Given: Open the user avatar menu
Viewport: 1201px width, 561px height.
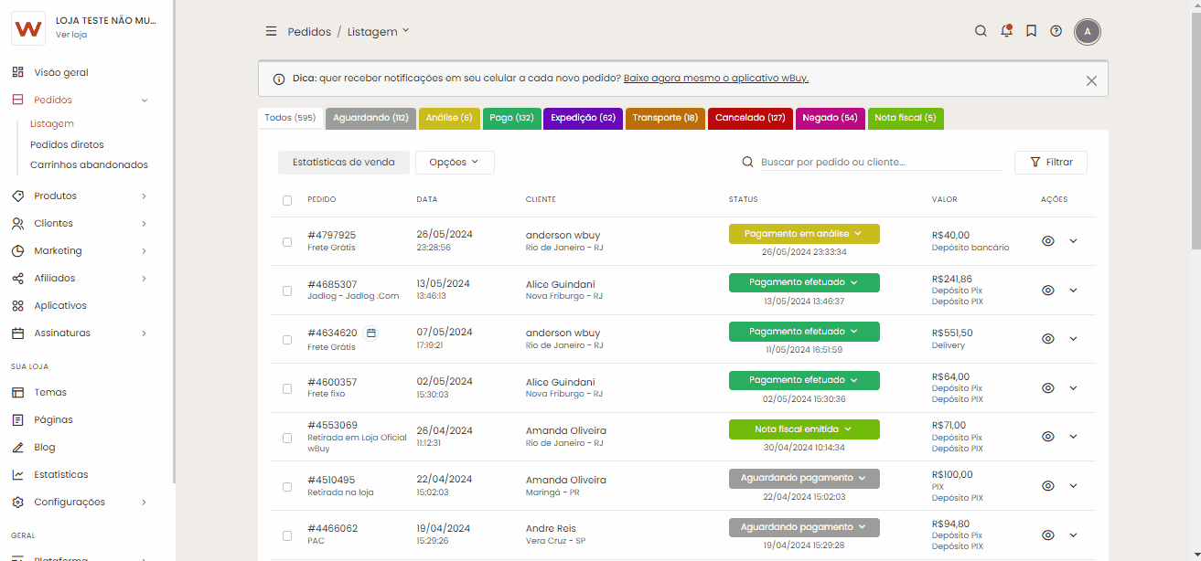Looking at the screenshot, I should [1088, 32].
